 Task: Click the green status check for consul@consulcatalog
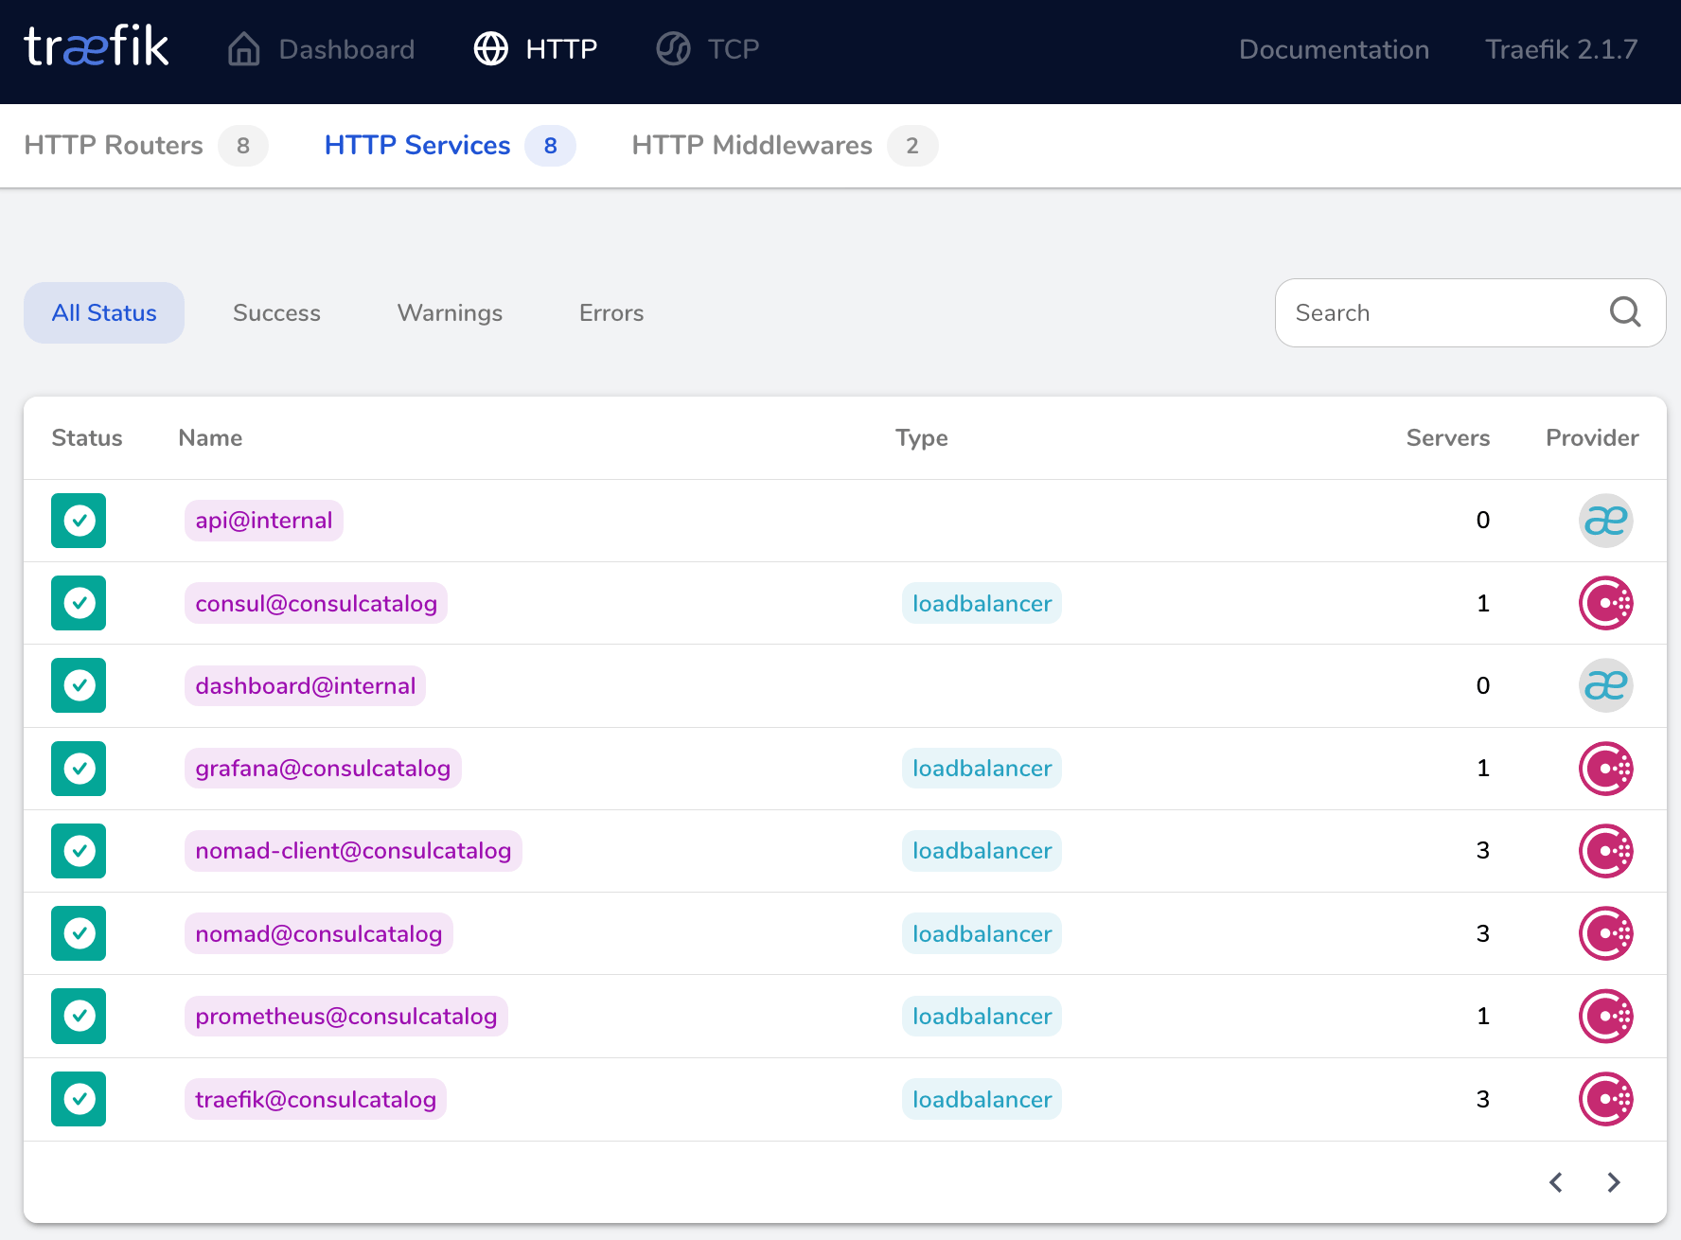[79, 603]
